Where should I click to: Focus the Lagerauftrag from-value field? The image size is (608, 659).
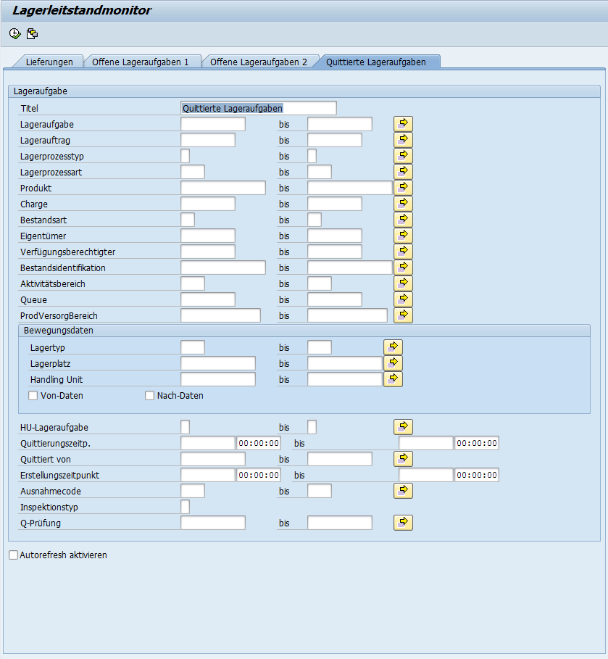[x=207, y=140]
